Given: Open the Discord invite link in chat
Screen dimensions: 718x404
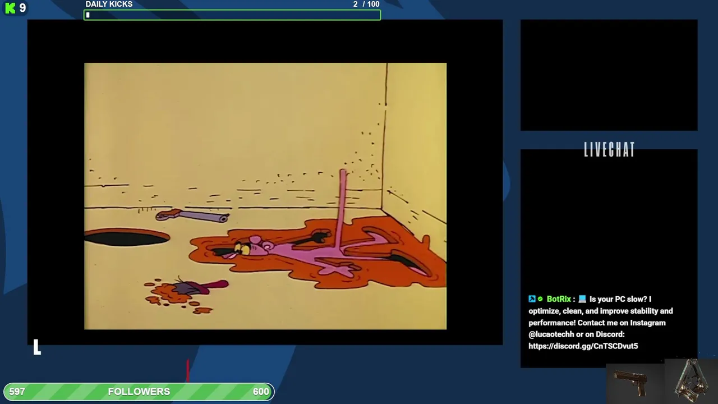Looking at the screenshot, I should pos(583,346).
